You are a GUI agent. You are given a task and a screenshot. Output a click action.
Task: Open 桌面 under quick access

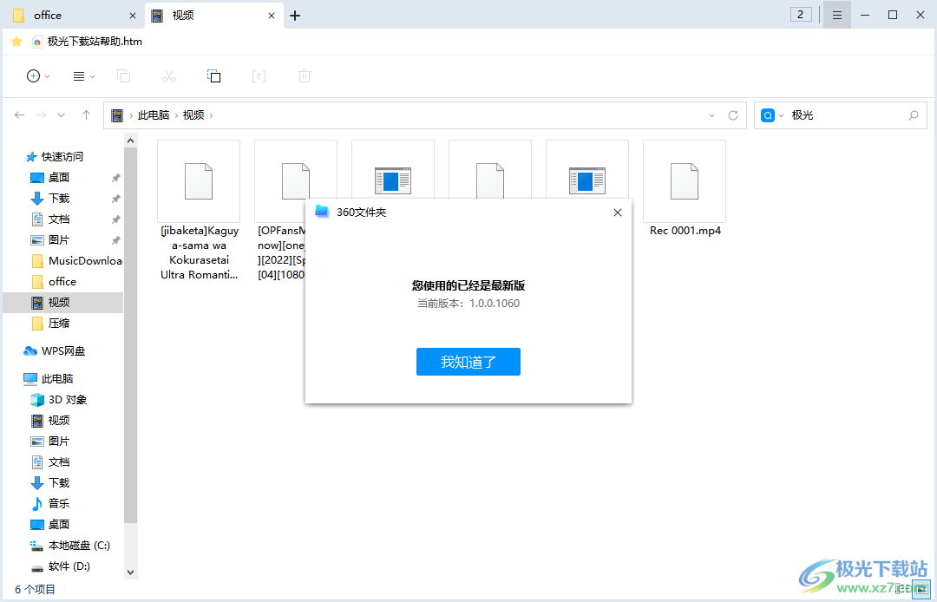click(x=59, y=177)
